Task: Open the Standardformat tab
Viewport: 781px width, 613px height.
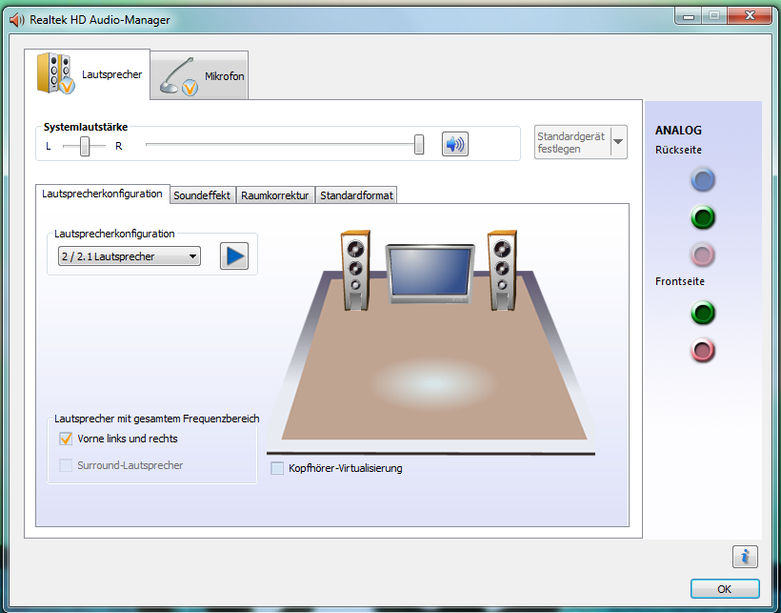Action: tap(356, 195)
